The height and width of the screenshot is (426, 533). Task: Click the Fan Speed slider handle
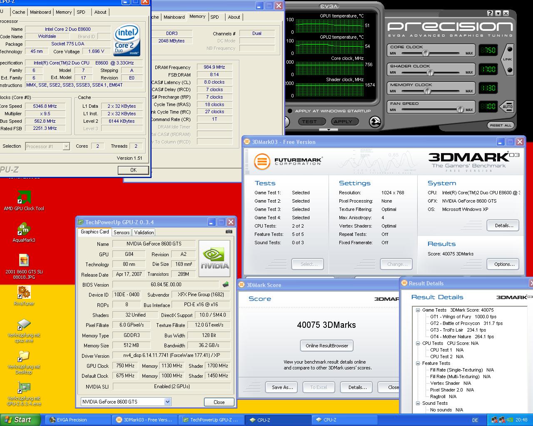coord(460,110)
